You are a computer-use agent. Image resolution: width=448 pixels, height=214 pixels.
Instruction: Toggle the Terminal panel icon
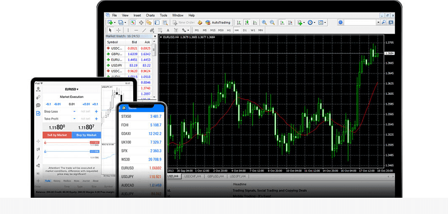[157, 22]
